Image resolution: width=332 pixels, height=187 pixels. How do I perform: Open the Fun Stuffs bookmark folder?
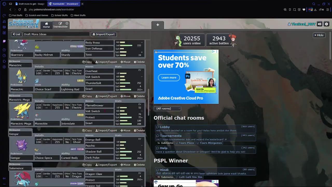point(16,15)
